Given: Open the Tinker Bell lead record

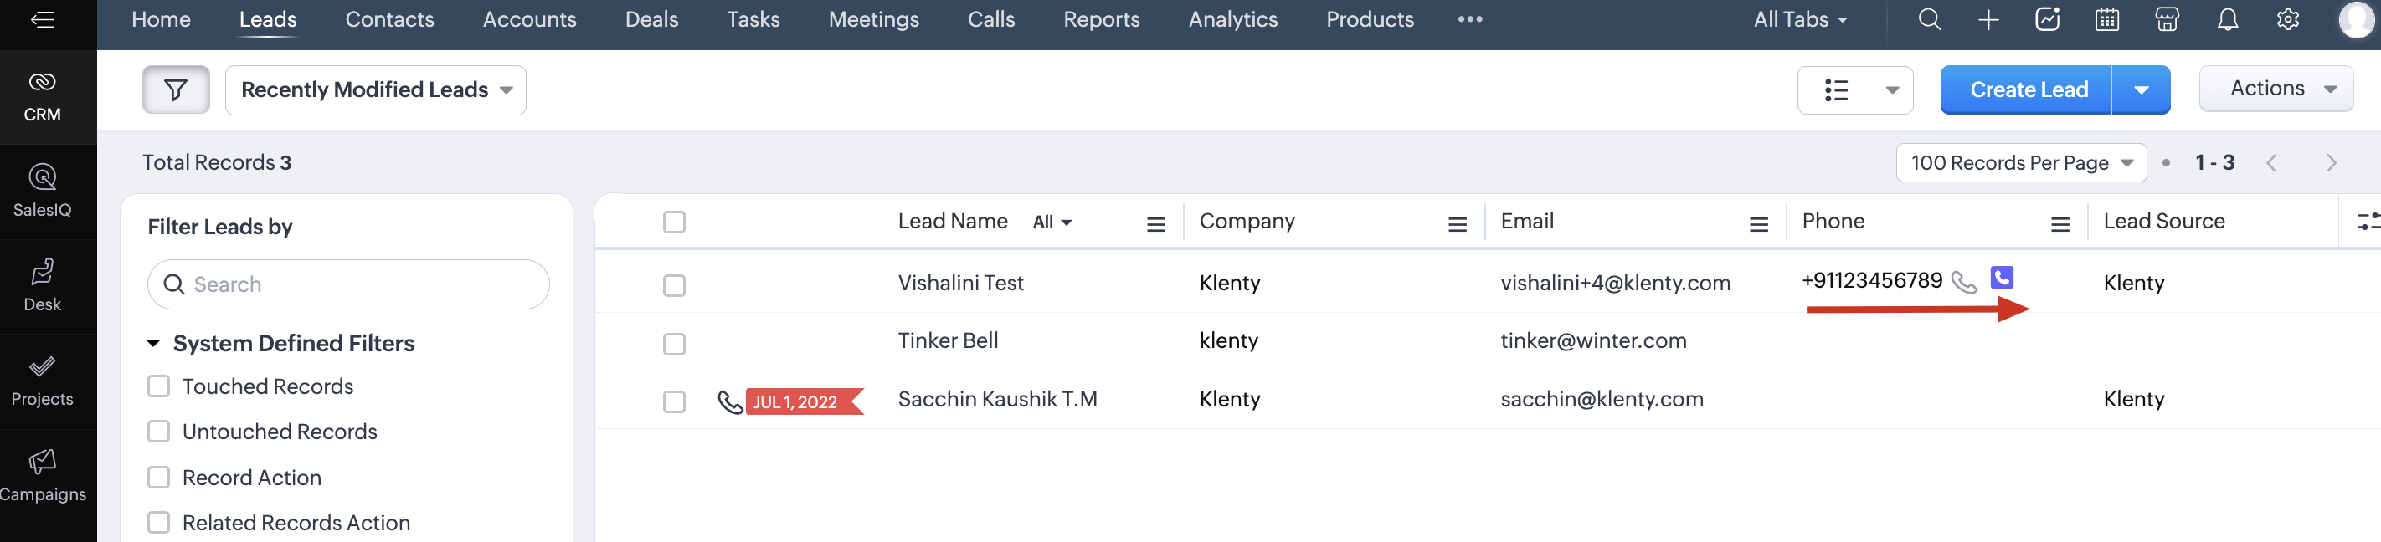Looking at the screenshot, I should (x=948, y=340).
